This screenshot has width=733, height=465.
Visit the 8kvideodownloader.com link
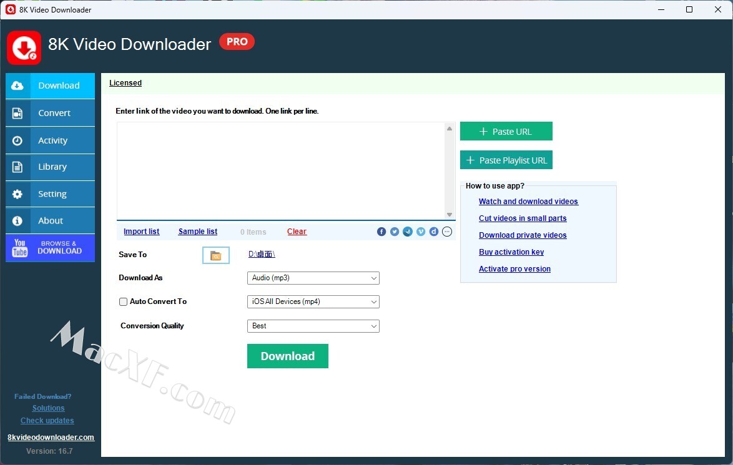(51, 438)
